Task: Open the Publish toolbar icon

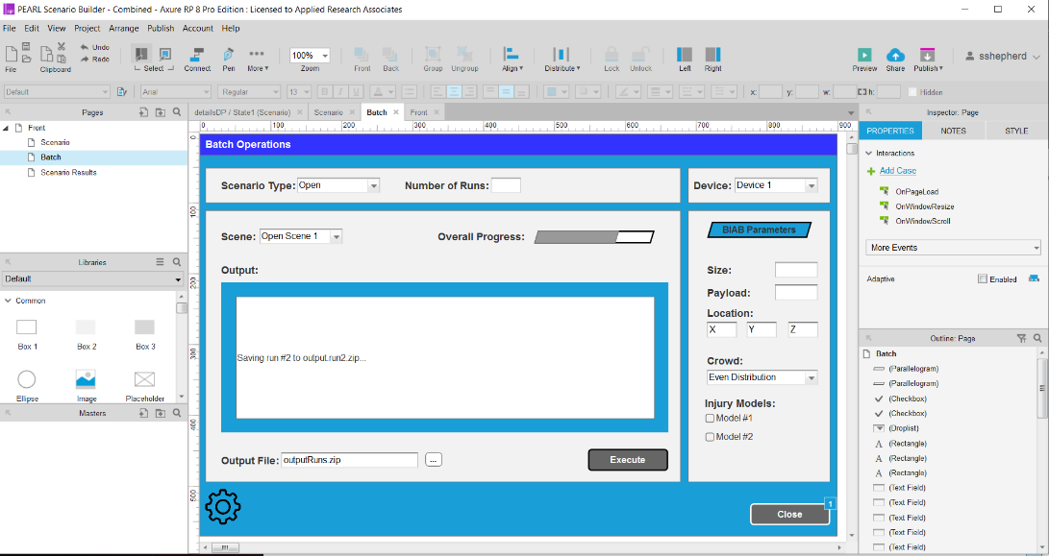Action: click(927, 58)
